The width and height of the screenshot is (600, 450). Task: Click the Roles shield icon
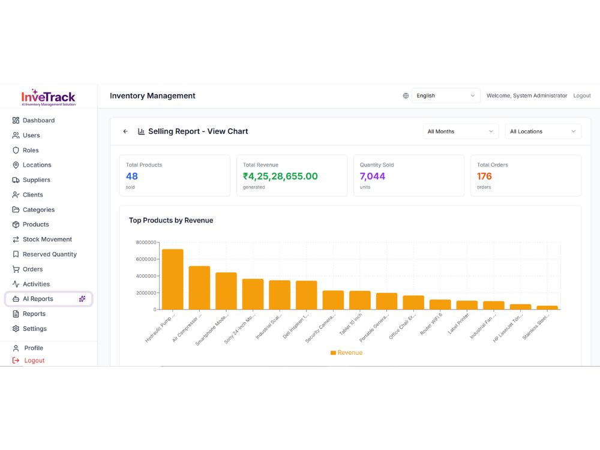coord(16,151)
